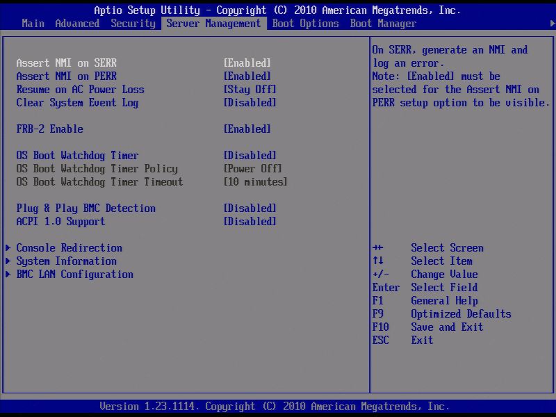The image size is (556, 417).
Task: Select the Server Management tab
Action: point(215,23)
